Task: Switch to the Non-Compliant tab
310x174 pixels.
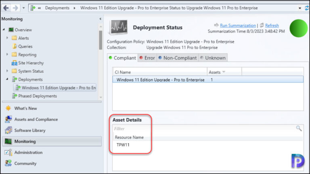Action: coord(178,58)
